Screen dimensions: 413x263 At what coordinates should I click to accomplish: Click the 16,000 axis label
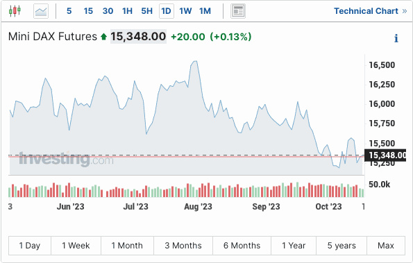click(382, 104)
